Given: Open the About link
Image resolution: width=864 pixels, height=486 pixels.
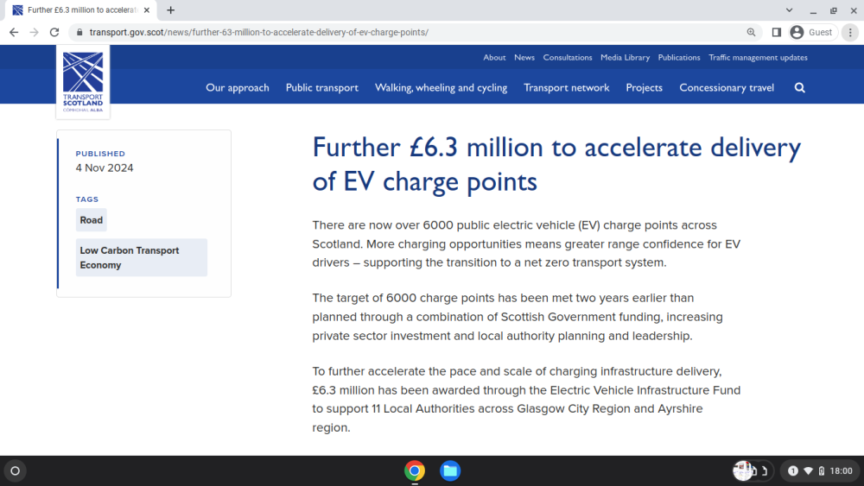Looking at the screenshot, I should pos(494,57).
